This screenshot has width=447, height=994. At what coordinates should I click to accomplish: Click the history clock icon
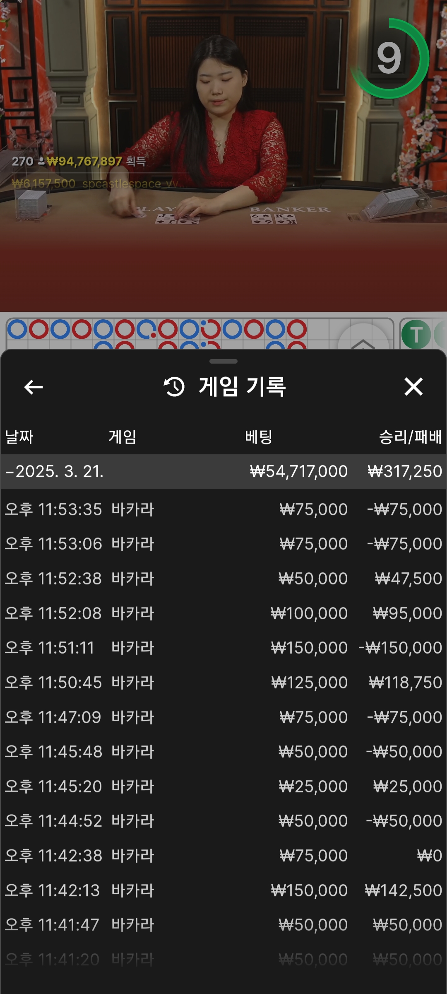tap(174, 387)
